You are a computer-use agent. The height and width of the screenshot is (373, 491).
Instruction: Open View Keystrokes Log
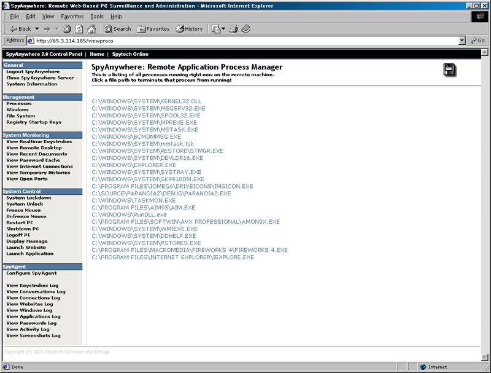(x=33, y=285)
